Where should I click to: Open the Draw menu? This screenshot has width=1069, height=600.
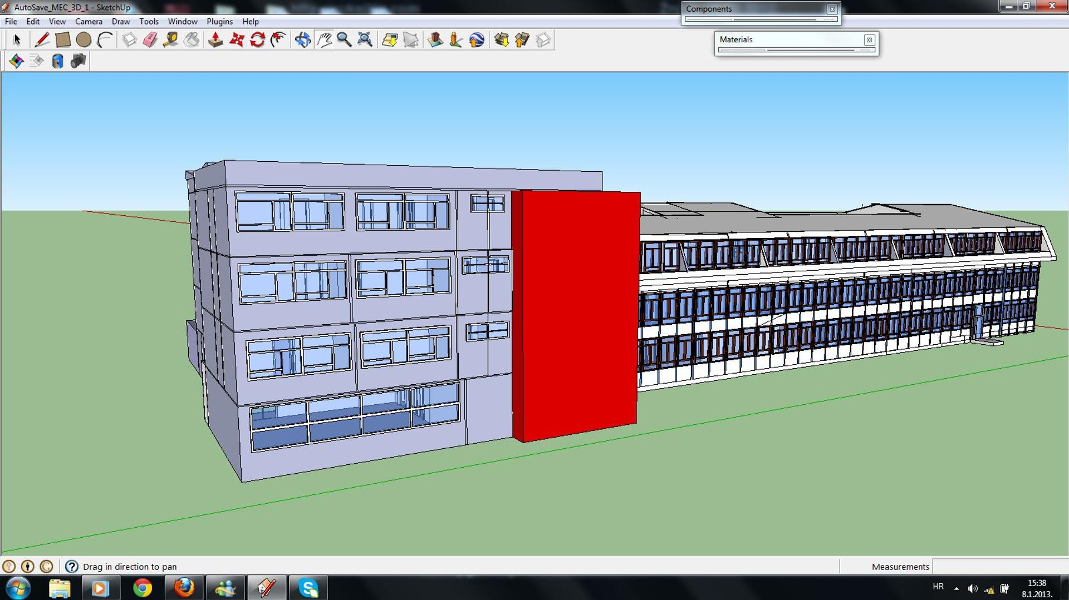(x=121, y=22)
